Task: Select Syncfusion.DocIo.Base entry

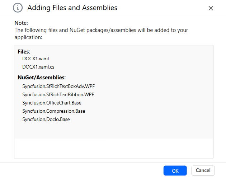Action: [46, 119]
